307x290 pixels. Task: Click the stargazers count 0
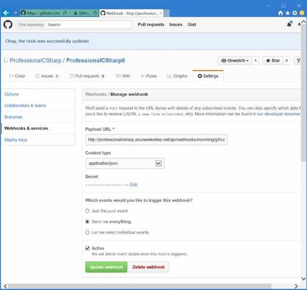(286, 60)
